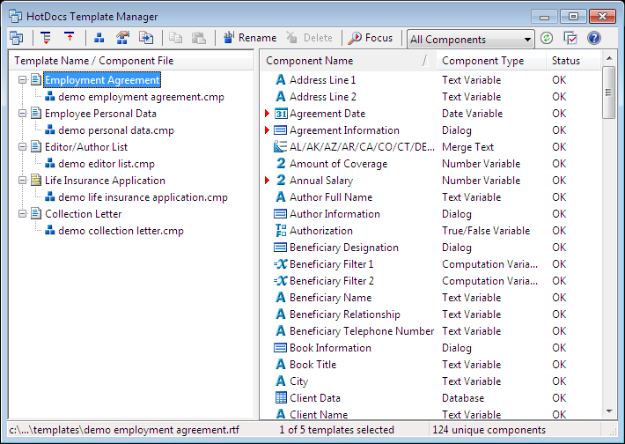The image size is (625, 444).
Task: Click the merge text icon of AL/AK/AZ row
Action: click(x=281, y=147)
